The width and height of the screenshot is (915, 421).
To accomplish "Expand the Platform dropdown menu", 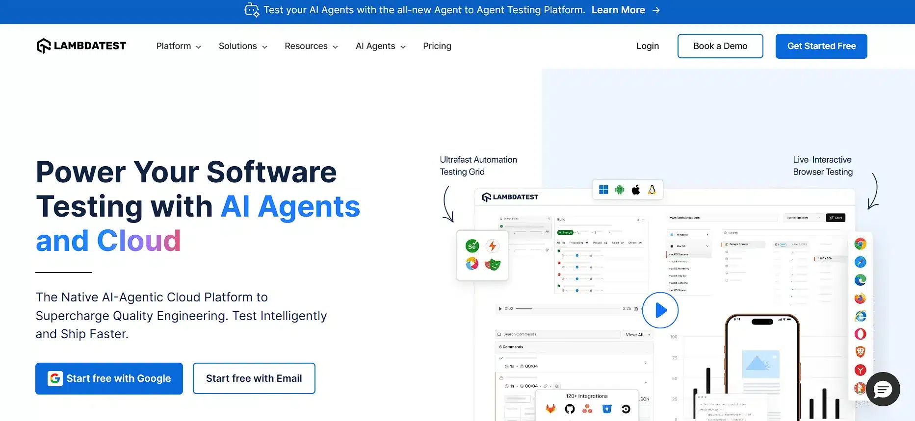I will coord(179,46).
